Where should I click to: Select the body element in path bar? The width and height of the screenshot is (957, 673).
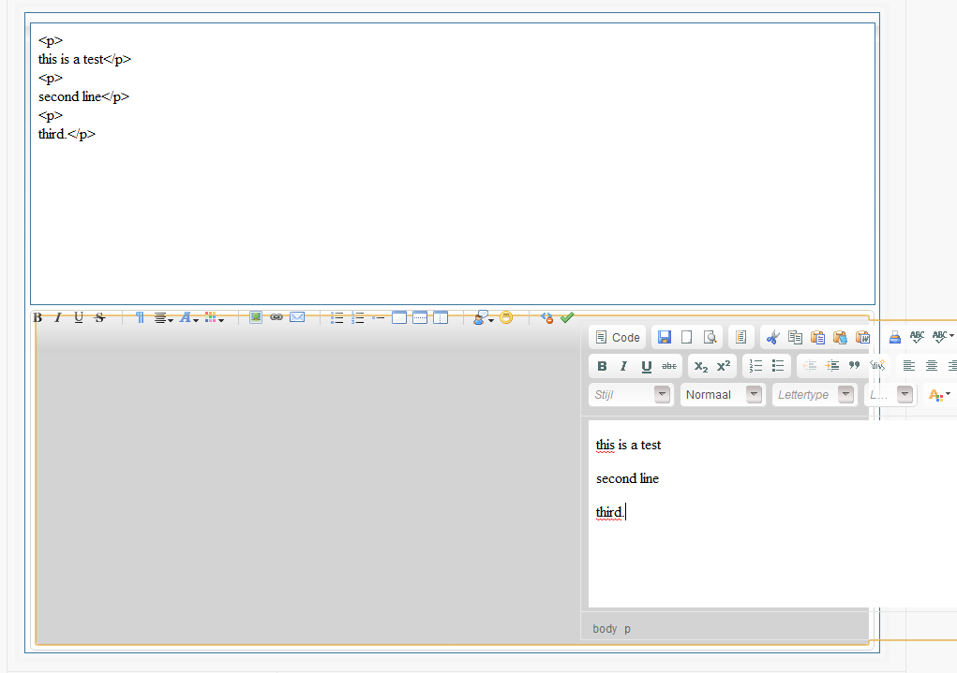pyautogui.click(x=605, y=629)
